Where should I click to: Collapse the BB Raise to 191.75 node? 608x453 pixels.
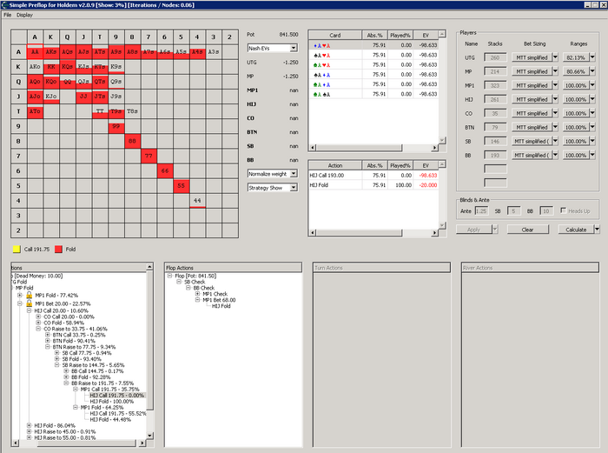(x=66, y=383)
